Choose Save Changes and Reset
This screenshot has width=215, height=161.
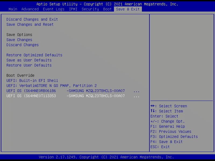click(x=30, y=24)
